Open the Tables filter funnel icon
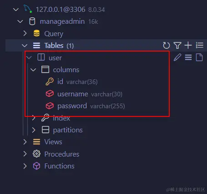The height and width of the screenshot is (194, 207). click(x=177, y=45)
